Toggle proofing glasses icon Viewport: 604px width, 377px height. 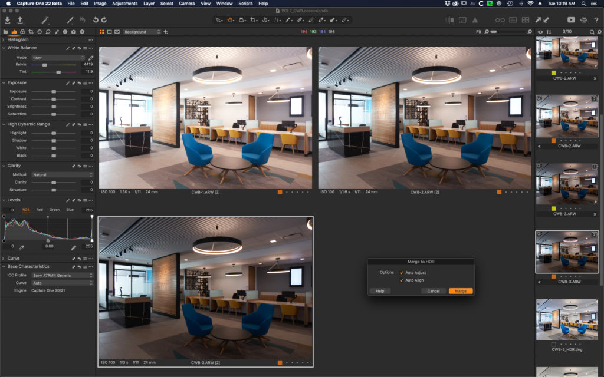500,20
